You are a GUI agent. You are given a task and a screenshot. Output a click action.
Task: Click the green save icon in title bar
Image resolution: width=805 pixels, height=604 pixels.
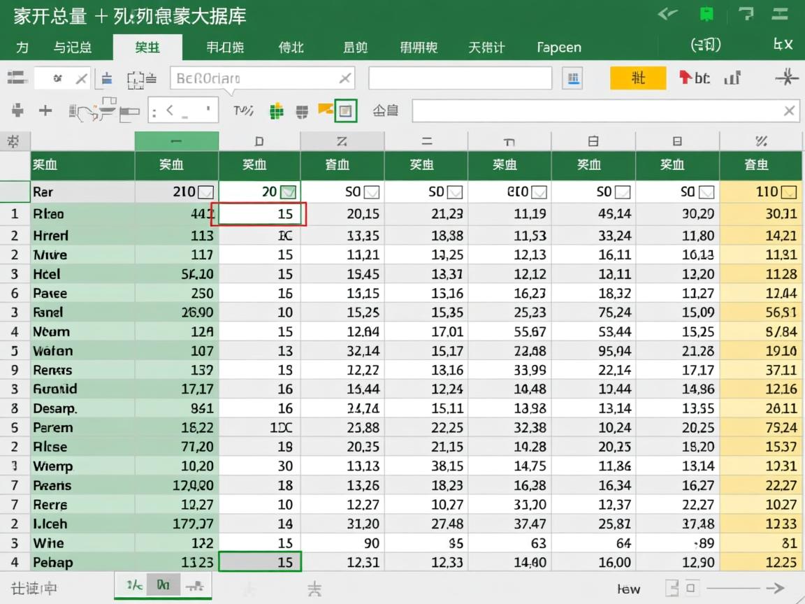(x=707, y=14)
